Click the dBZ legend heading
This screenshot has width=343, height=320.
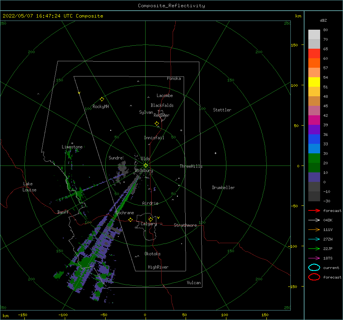(323, 20)
